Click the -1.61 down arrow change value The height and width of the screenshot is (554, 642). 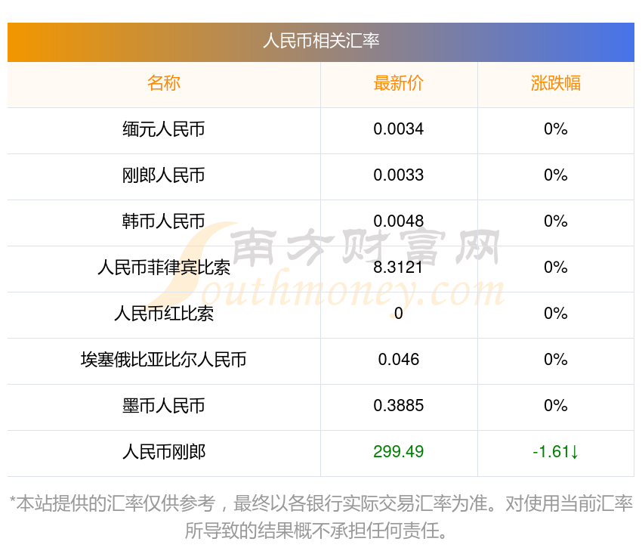click(555, 452)
